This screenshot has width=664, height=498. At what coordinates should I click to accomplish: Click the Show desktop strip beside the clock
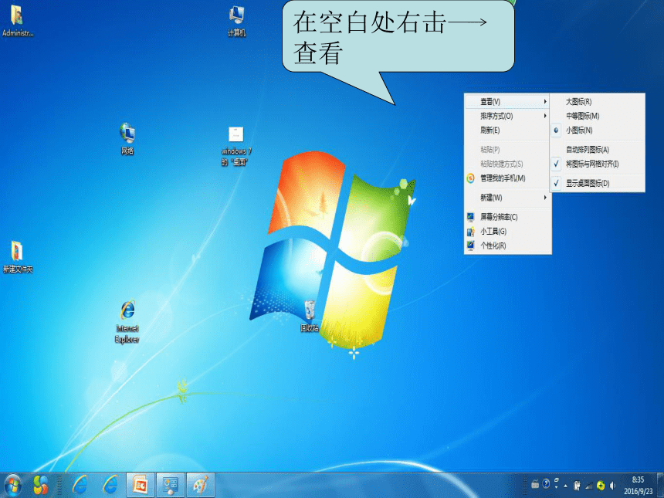[660, 486]
